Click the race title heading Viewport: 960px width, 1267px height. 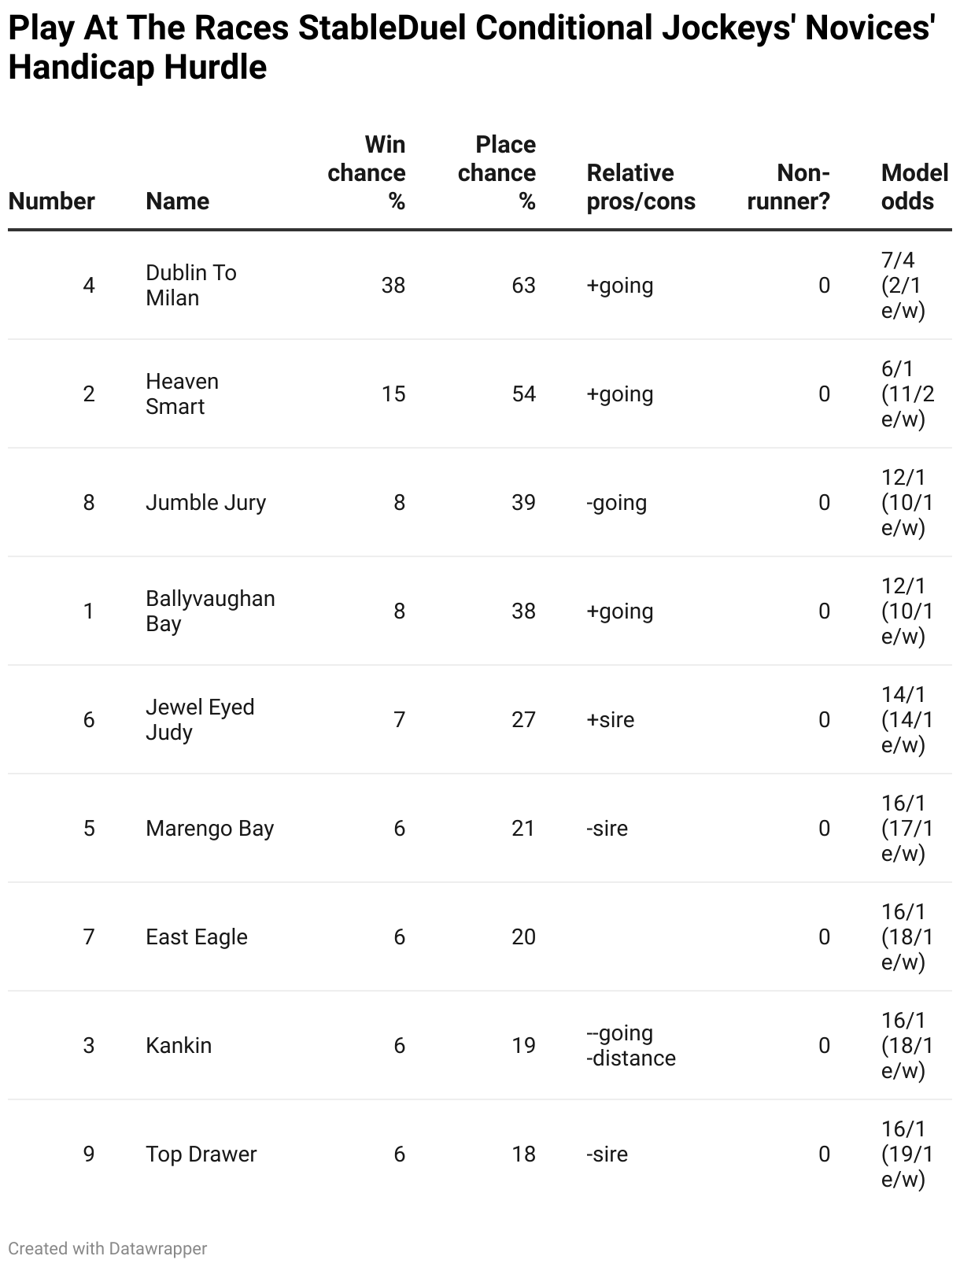tap(472, 47)
